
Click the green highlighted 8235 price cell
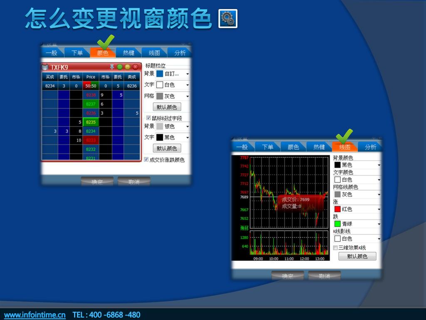(91, 122)
